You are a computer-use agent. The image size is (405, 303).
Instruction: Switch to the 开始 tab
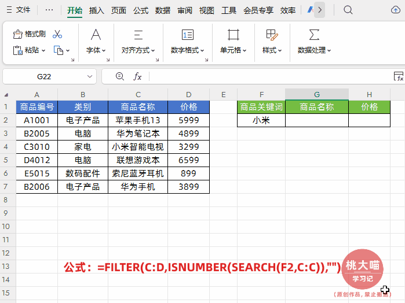[x=75, y=10]
